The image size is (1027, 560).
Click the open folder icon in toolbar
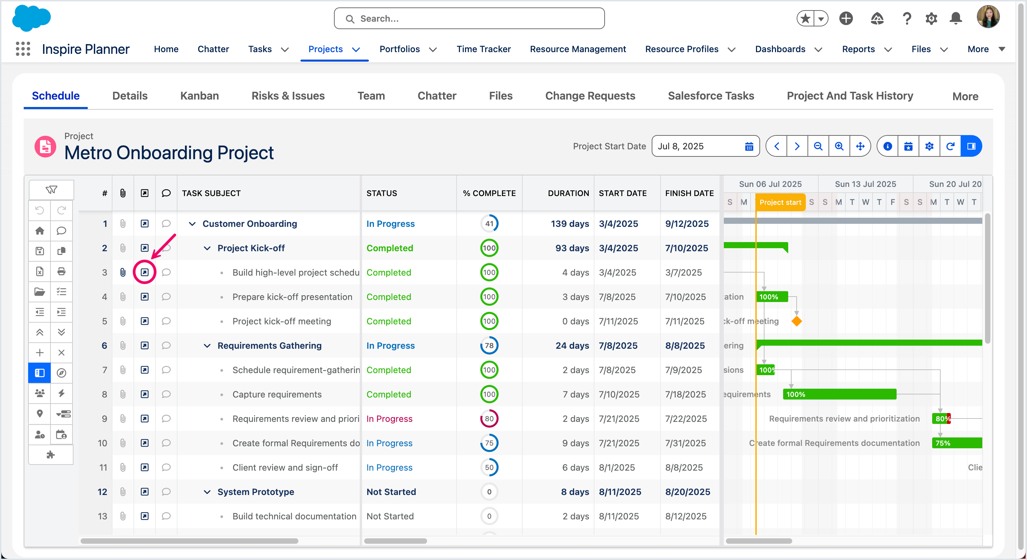40,292
